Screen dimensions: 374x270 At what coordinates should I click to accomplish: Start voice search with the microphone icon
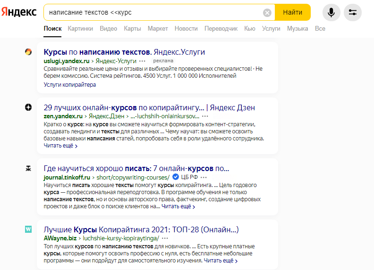pyautogui.click(x=331, y=12)
